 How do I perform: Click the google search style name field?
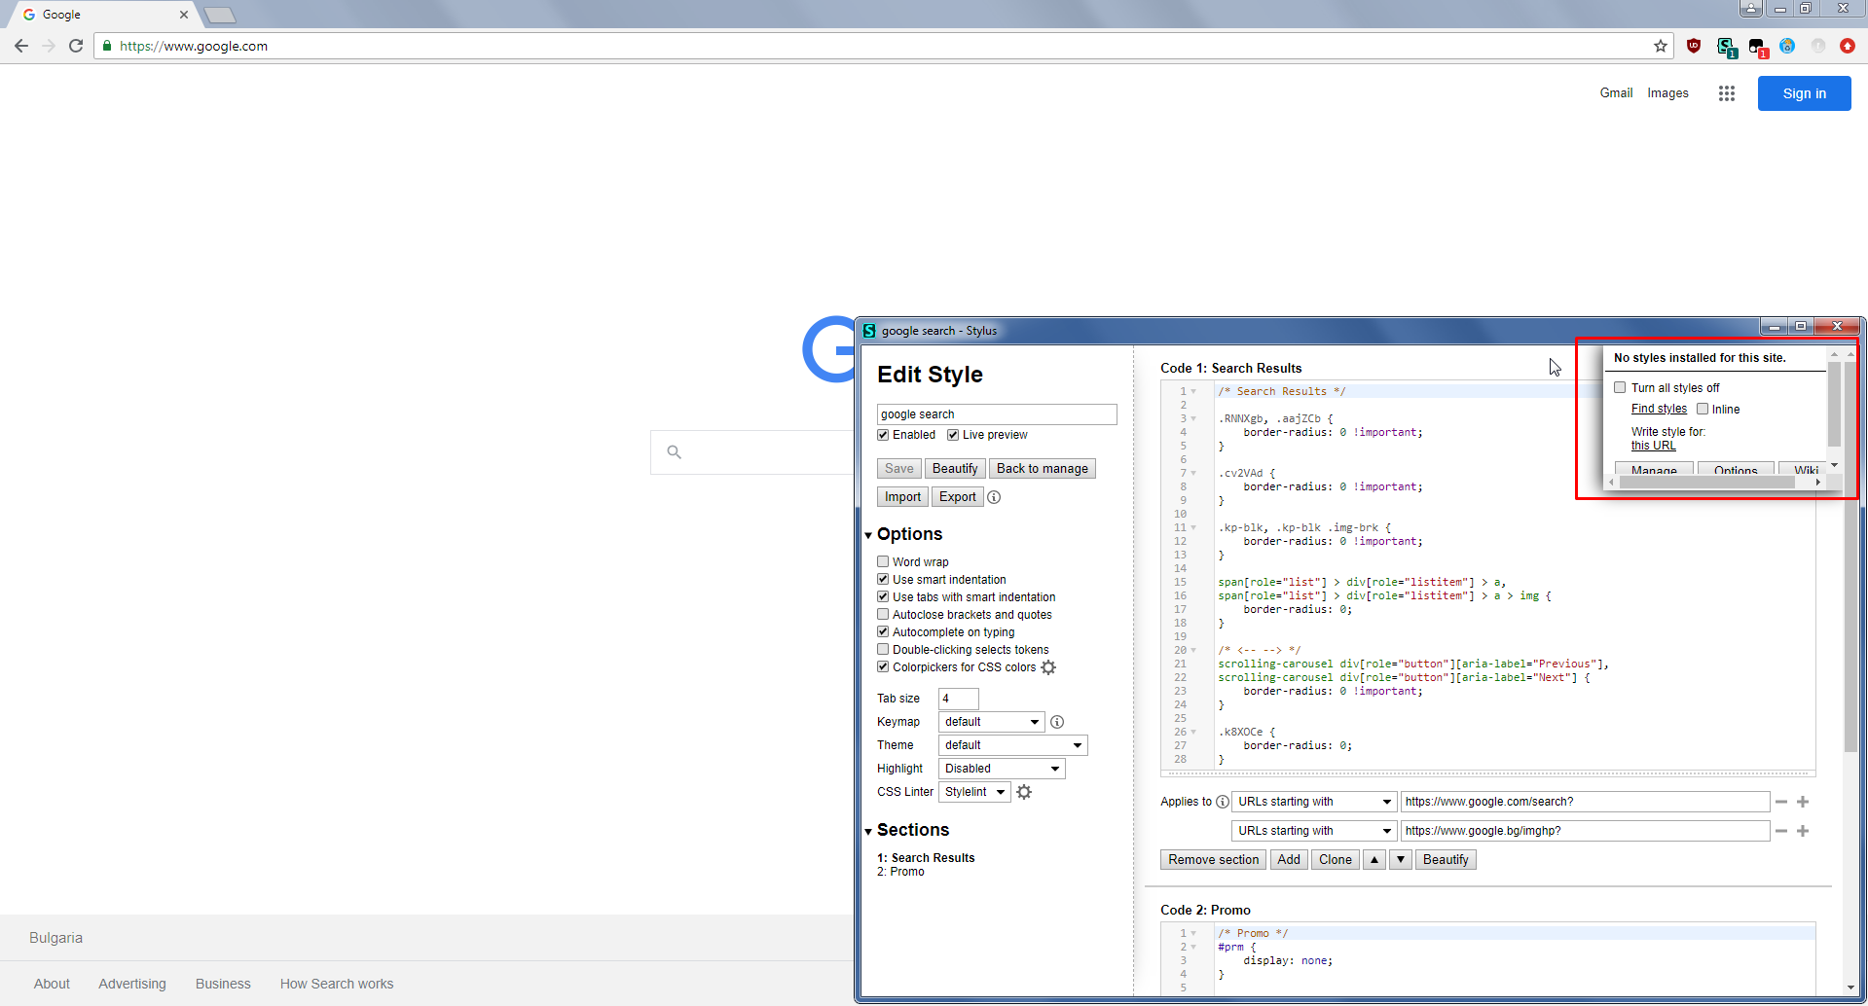pos(996,413)
